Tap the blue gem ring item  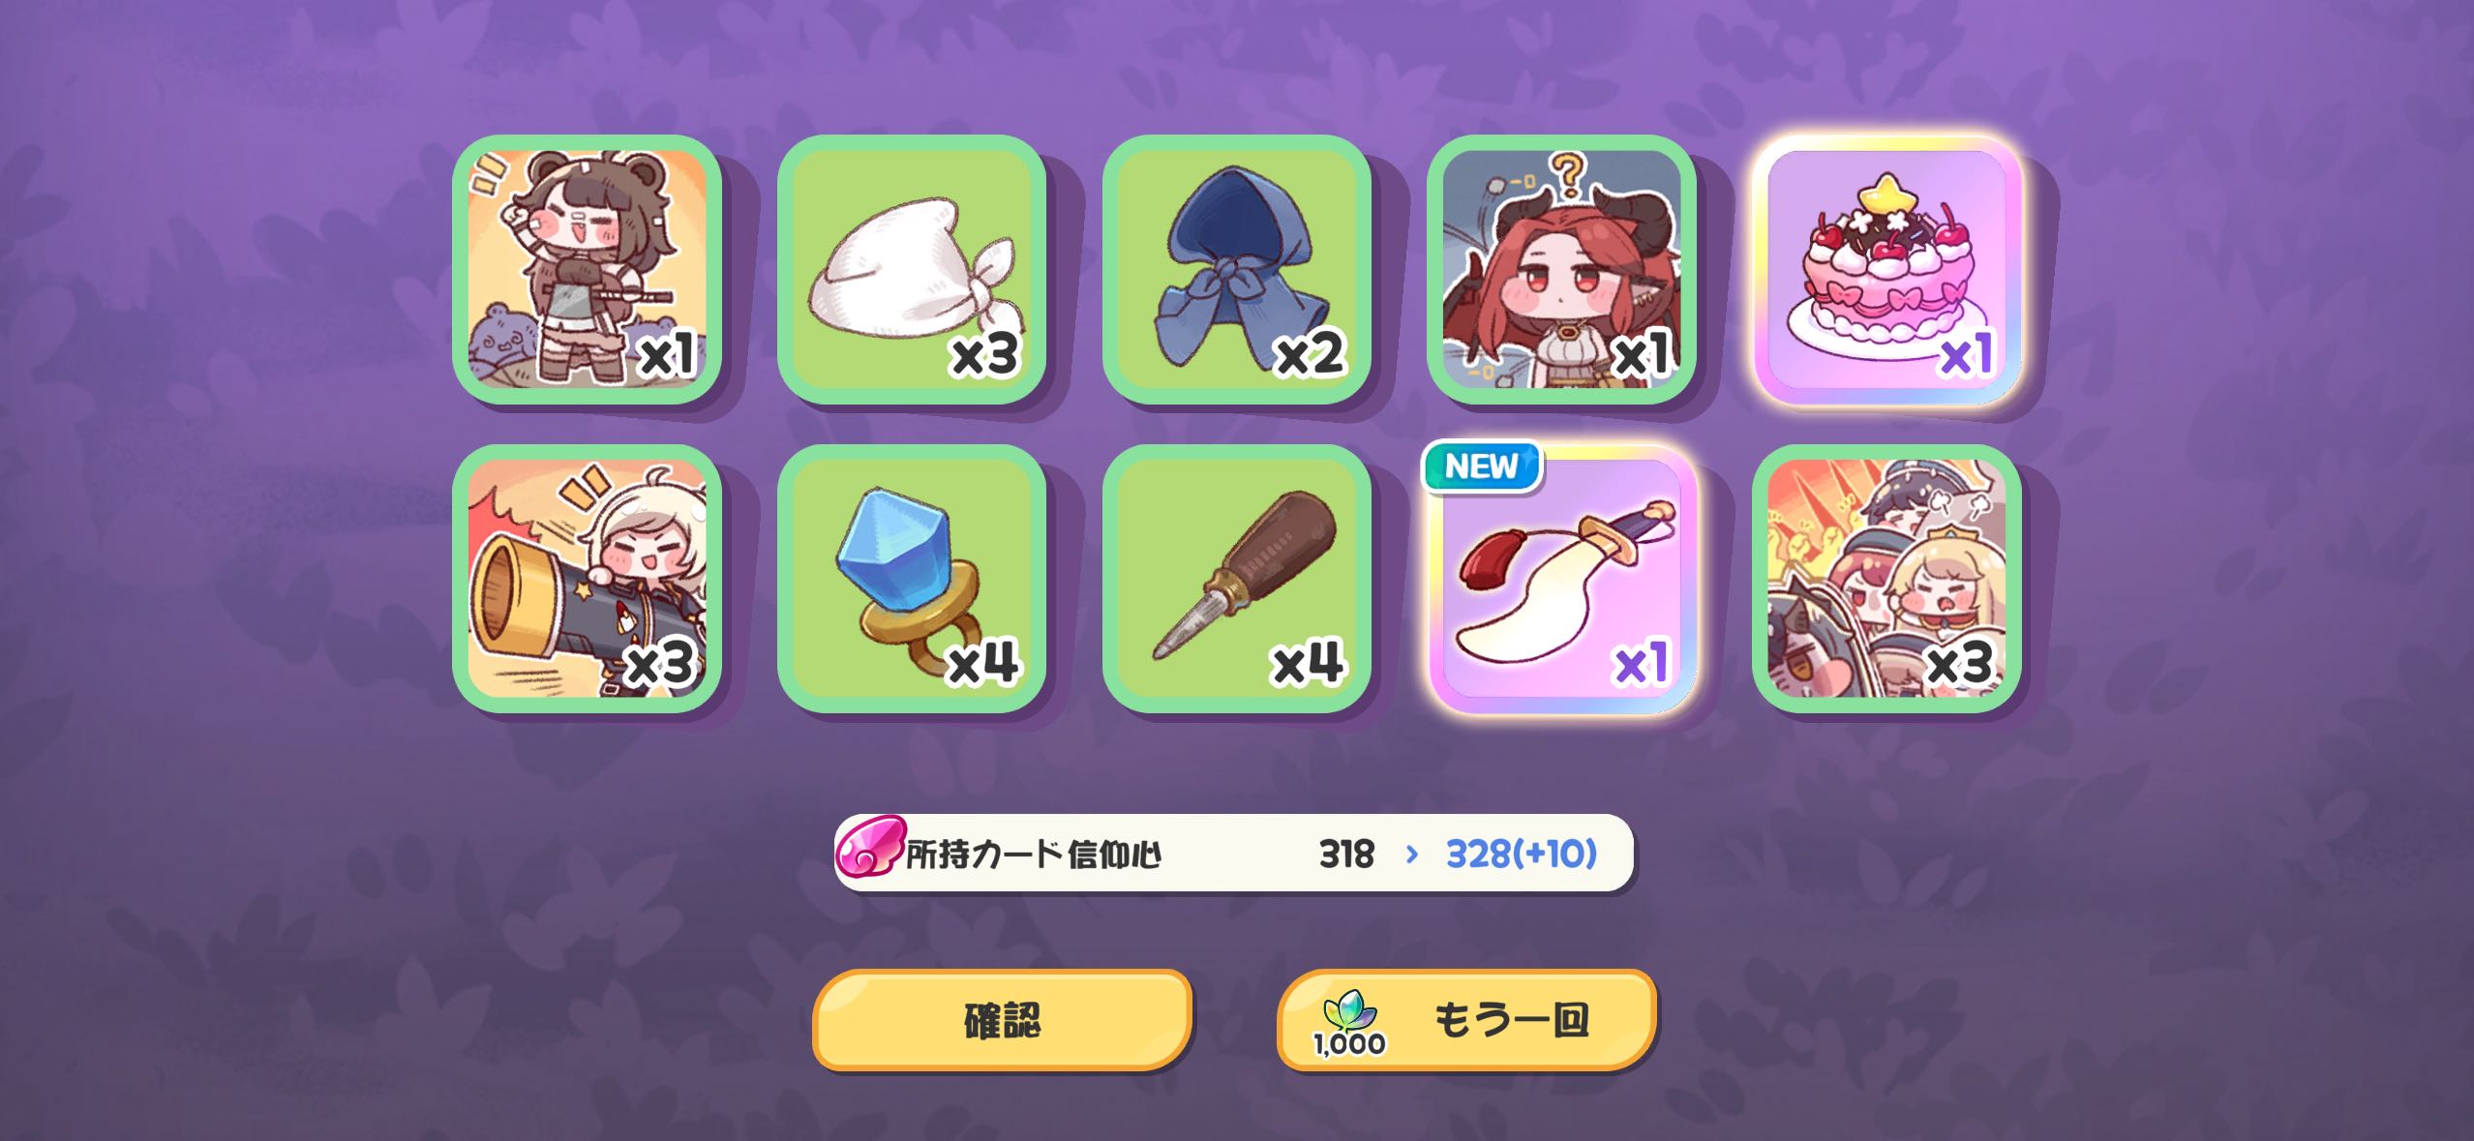pyautogui.click(x=912, y=579)
